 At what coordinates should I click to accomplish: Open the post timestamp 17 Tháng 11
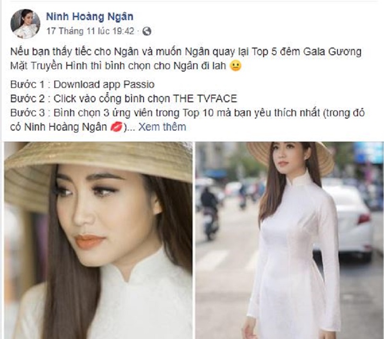pos(90,31)
